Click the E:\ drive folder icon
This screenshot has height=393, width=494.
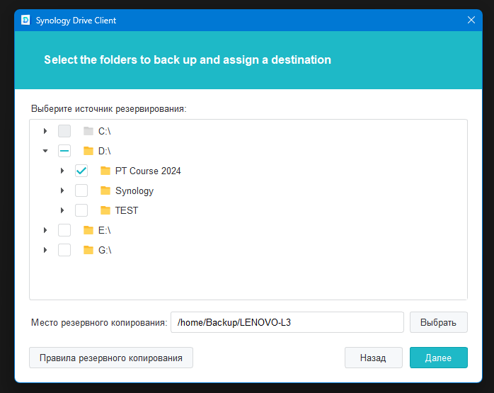click(88, 230)
